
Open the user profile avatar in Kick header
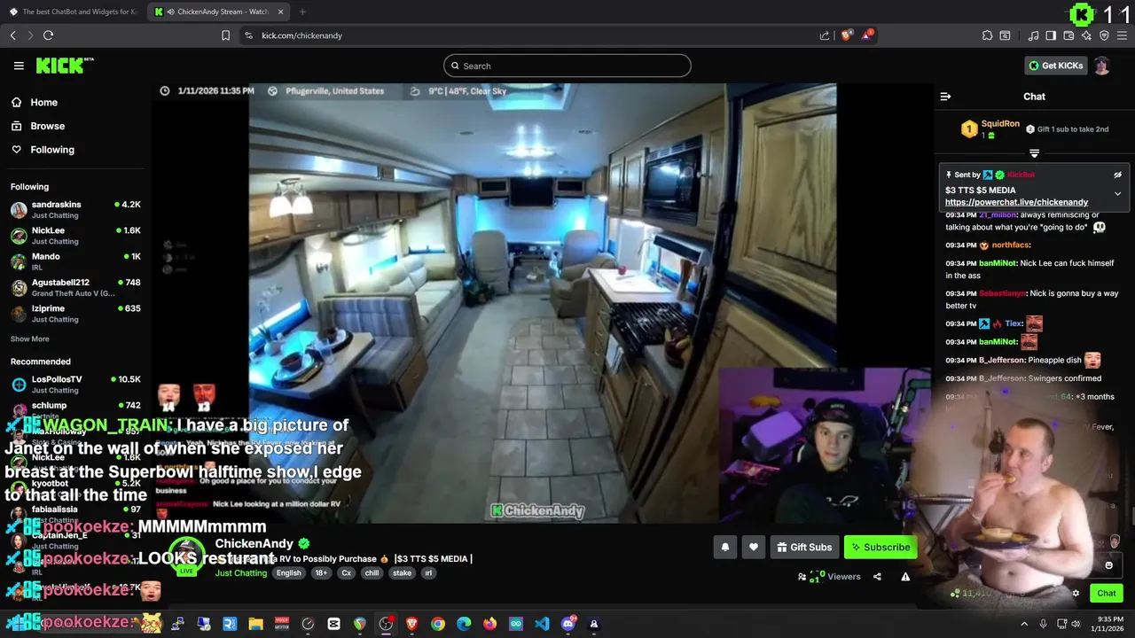click(1102, 66)
